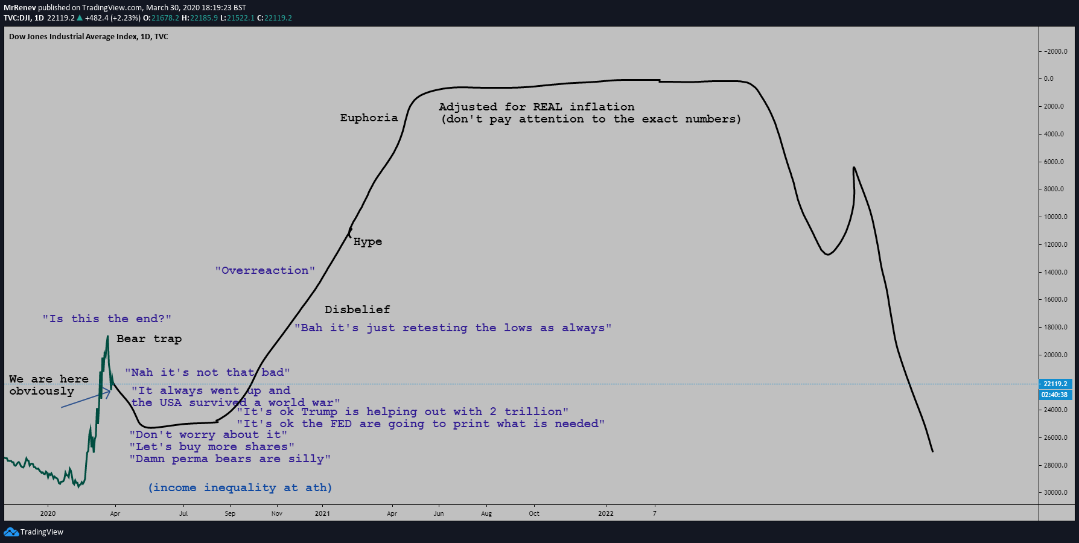Screen dimensions: 1079x543
Task: Click the countdown timer label 02:40:38
Action: [x=1055, y=395]
